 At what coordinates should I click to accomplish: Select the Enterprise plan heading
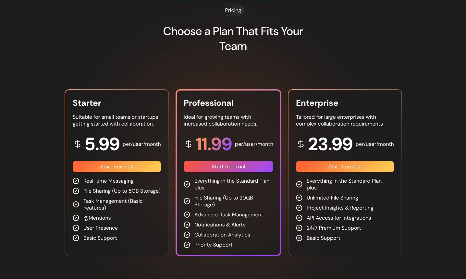pyautogui.click(x=317, y=103)
